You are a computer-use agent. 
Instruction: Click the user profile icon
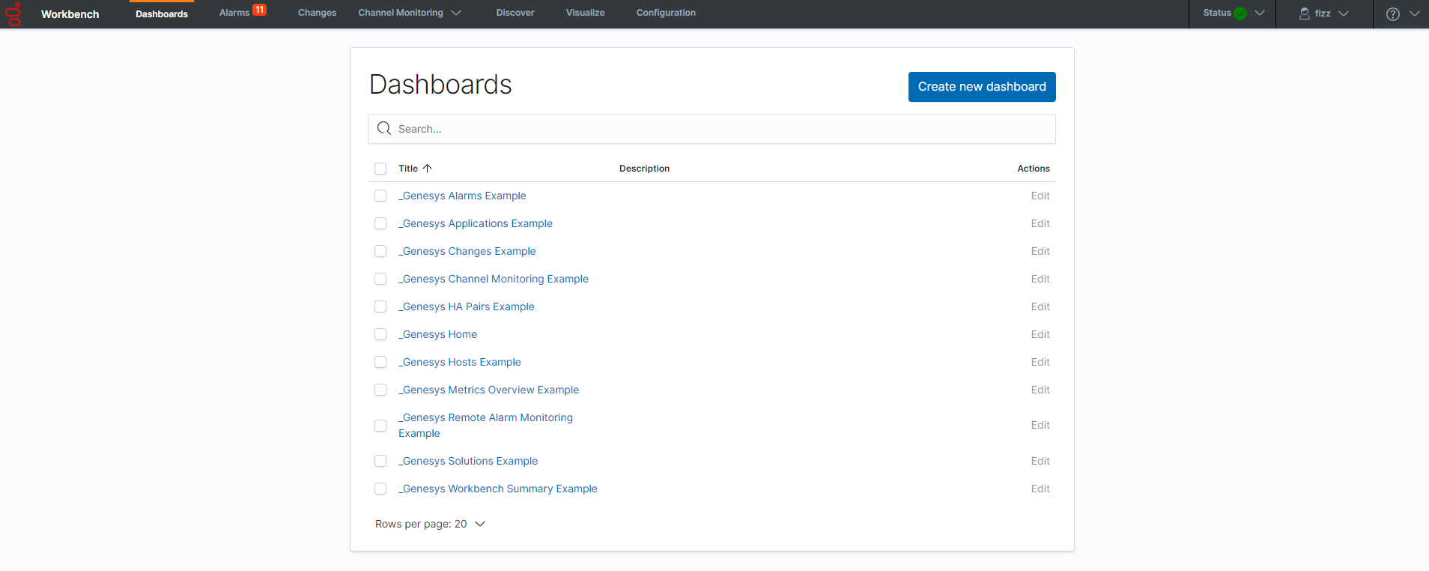click(1305, 13)
